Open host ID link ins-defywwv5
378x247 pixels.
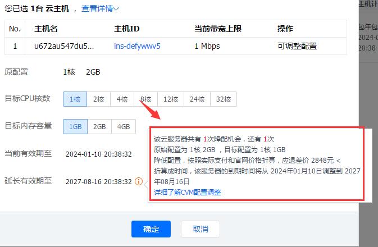[137, 46]
